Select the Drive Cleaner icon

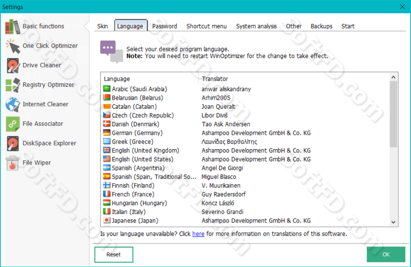tap(12, 65)
